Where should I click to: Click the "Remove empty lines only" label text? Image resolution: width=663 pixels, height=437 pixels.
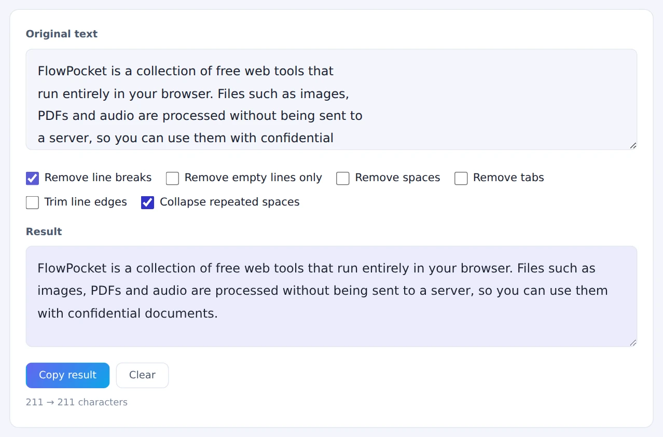pos(253,178)
